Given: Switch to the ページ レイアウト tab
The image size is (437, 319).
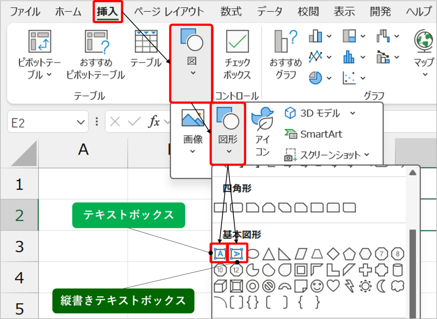Looking at the screenshot, I should tap(169, 11).
